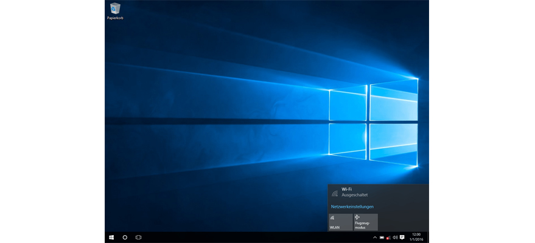
Task: Open the Windows Start menu
Action: (x=111, y=237)
